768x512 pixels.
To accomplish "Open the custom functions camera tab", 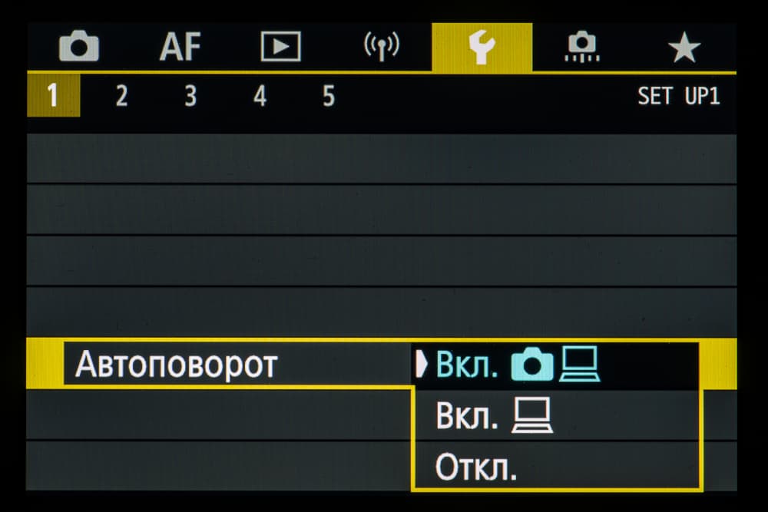I will click(x=583, y=48).
